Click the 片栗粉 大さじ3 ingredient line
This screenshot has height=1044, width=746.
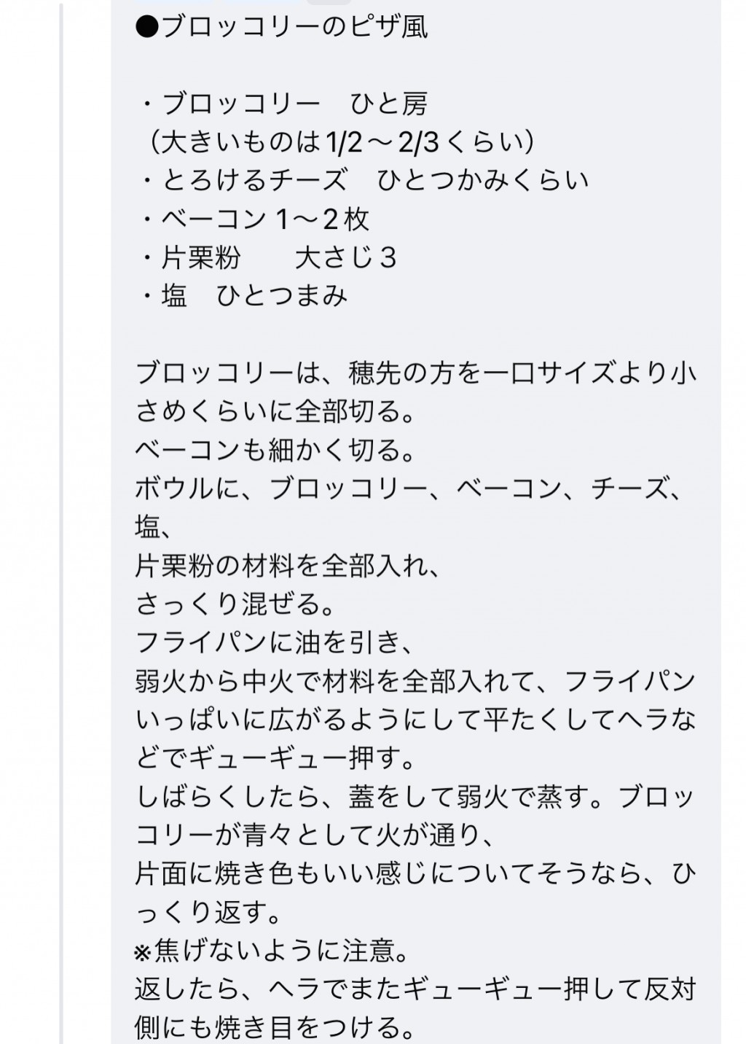pos(267,258)
